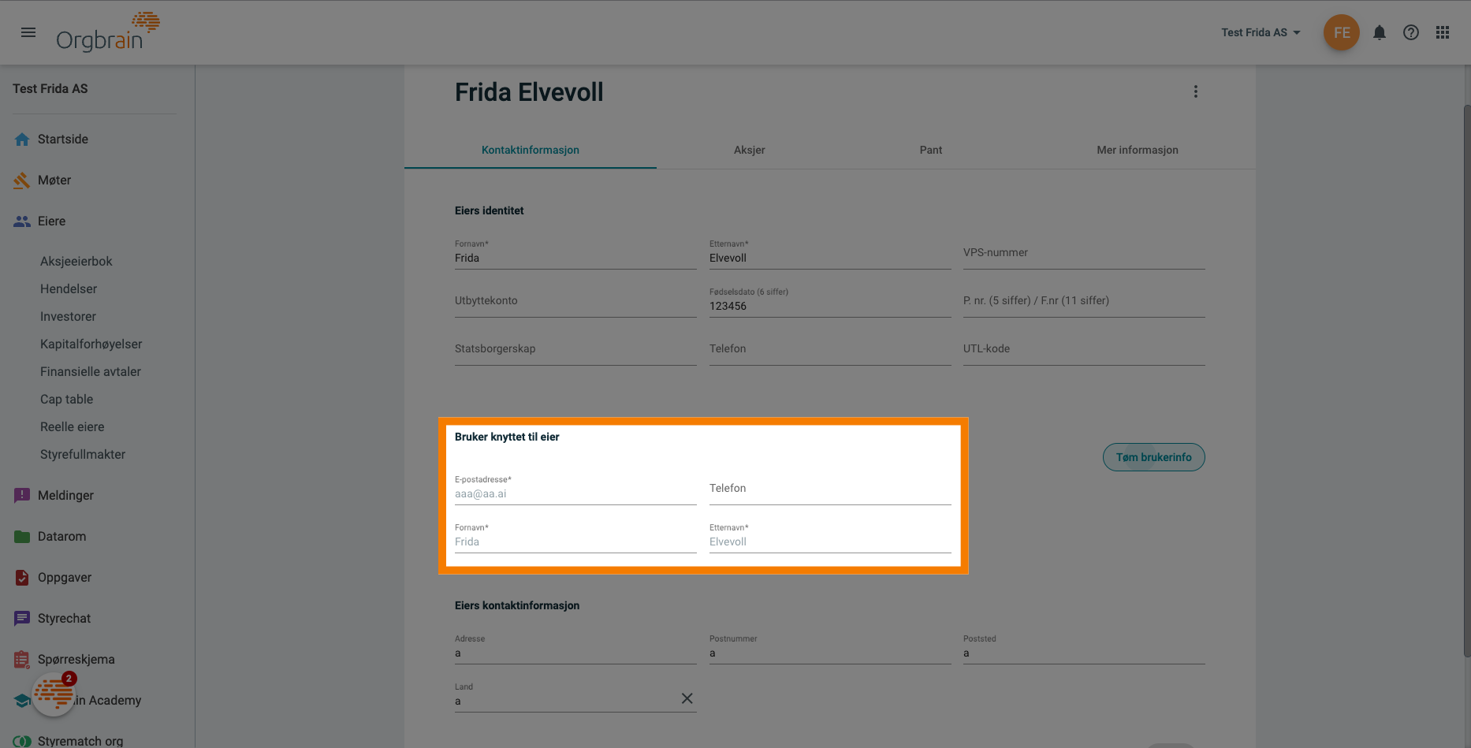The height and width of the screenshot is (748, 1471).
Task: Clear the Land field with the X icon
Action: [687, 698]
